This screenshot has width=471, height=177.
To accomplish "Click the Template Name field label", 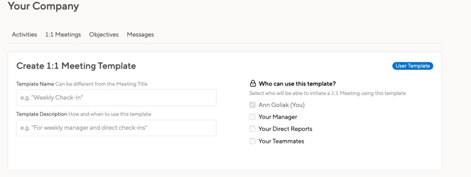I will pos(35,84).
